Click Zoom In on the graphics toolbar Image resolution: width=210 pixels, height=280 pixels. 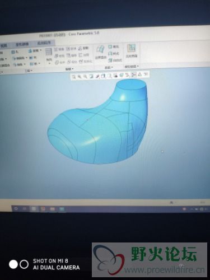tap(80, 76)
